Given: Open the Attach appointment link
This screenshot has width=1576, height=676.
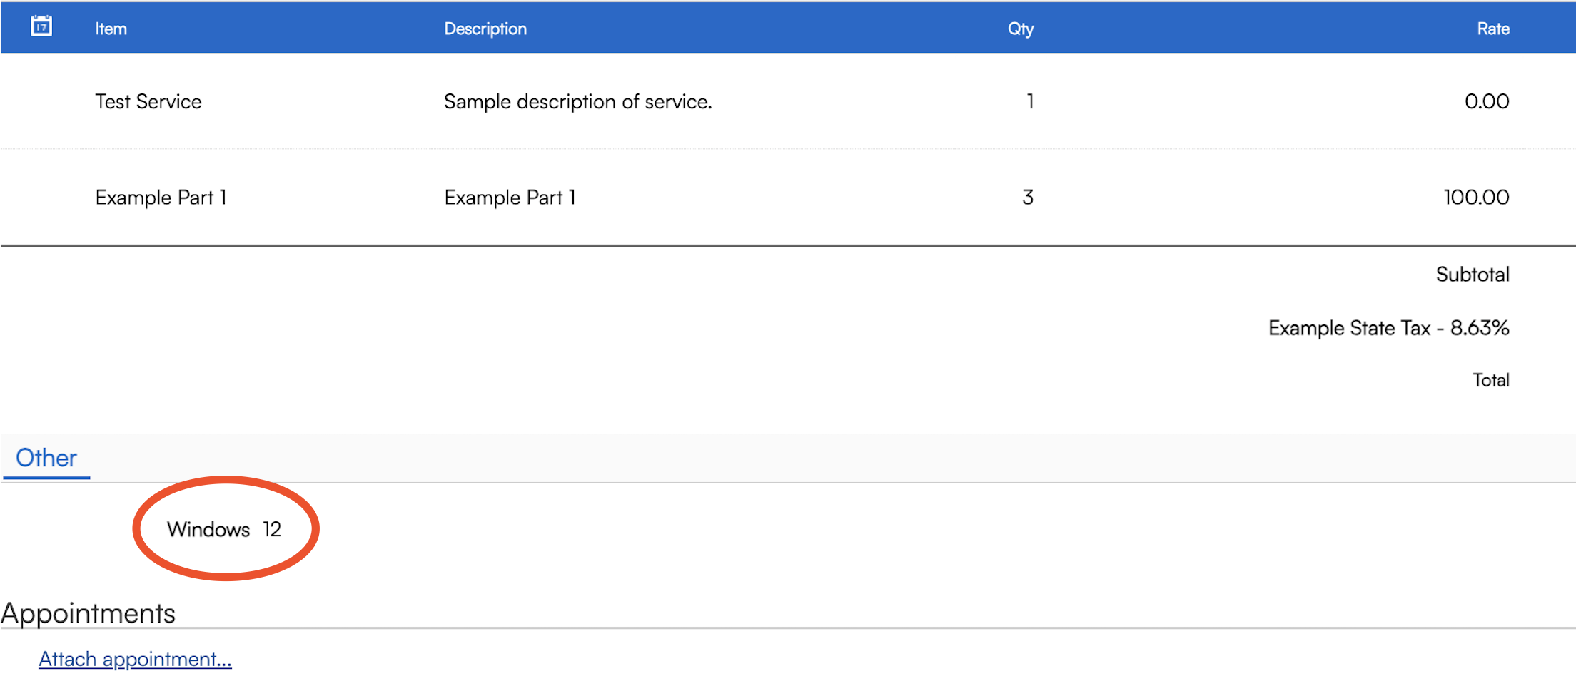Looking at the screenshot, I should click(x=135, y=659).
